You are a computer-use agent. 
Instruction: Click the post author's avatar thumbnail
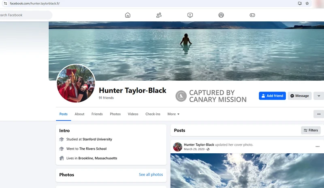[178, 147]
